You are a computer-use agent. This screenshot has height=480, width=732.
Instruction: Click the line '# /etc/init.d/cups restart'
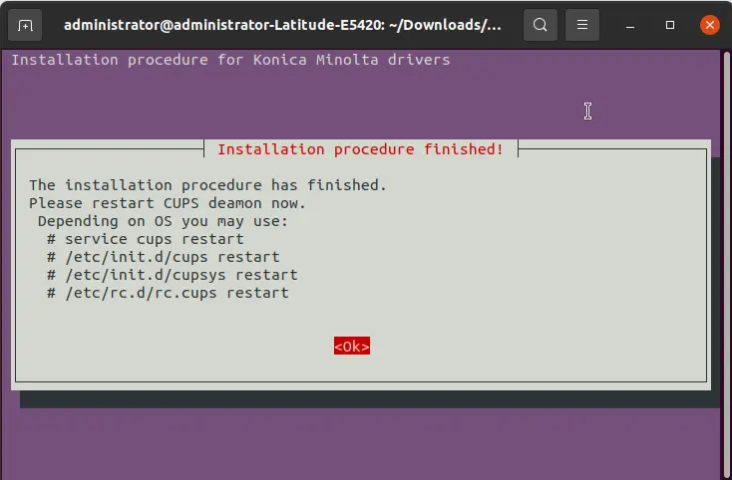pyautogui.click(x=163, y=257)
